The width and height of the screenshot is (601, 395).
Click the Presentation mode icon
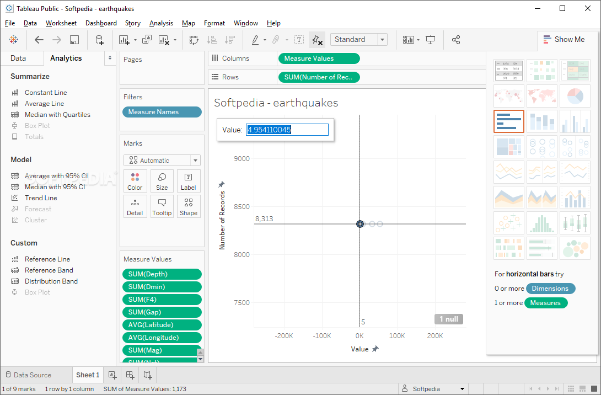pyautogui.click(x=431, y=40)
